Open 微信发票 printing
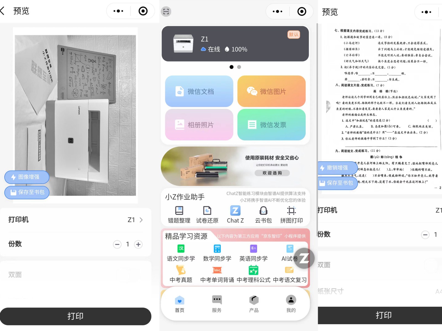The height and width of the screenshot is (331, 442). (271, 125)
